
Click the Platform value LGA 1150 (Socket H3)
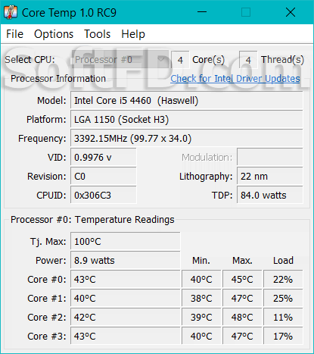click(187, 120)
